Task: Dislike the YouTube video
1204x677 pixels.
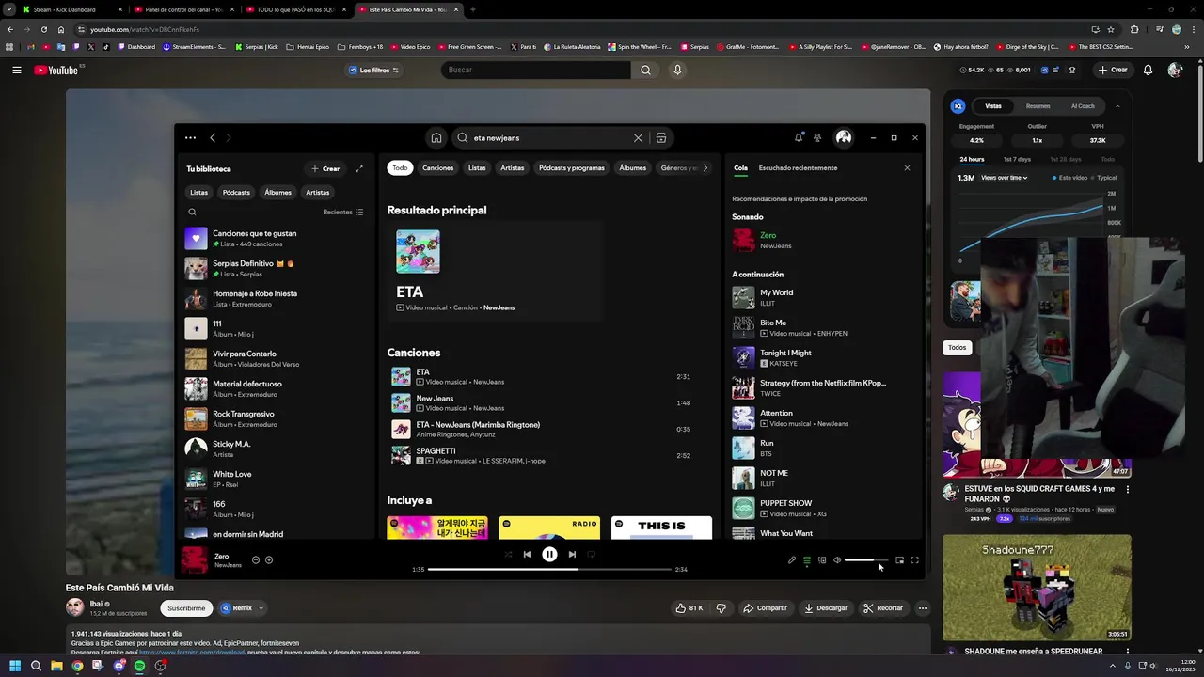Action: coord(721,608)
